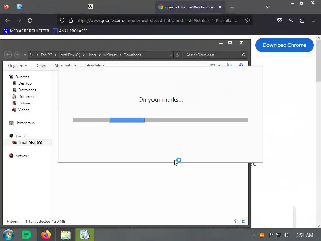Screen dimensions: 321x241
Task: Bookmark this page with the star icon
Action: click(x=248, y=20)
